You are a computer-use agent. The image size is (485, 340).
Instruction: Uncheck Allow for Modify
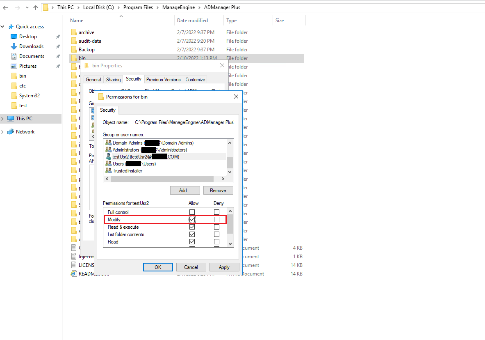[192, 219]
